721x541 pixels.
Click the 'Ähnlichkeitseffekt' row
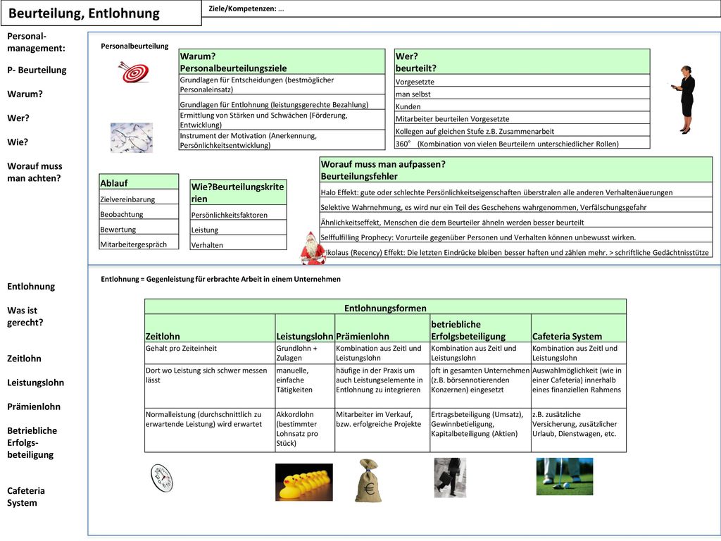516,221
